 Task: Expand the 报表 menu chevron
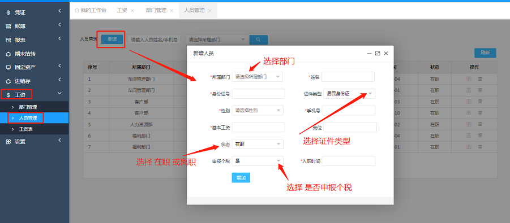[x=60, y=38]
